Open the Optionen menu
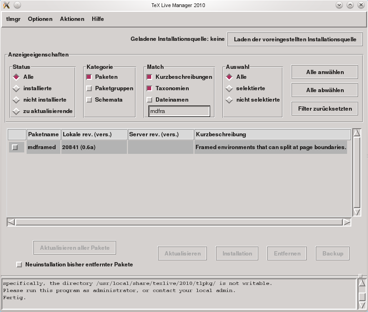This screenshot has height=312, width=368. [40, 19]
